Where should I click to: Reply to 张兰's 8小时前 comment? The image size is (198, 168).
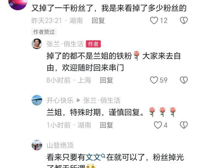pos(106,80)
